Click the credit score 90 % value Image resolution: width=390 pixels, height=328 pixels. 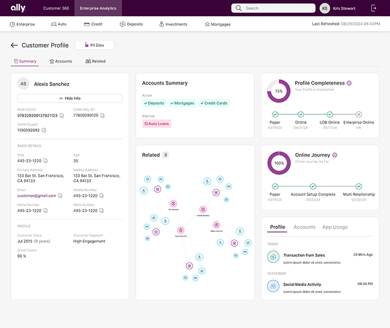[21, 256]
